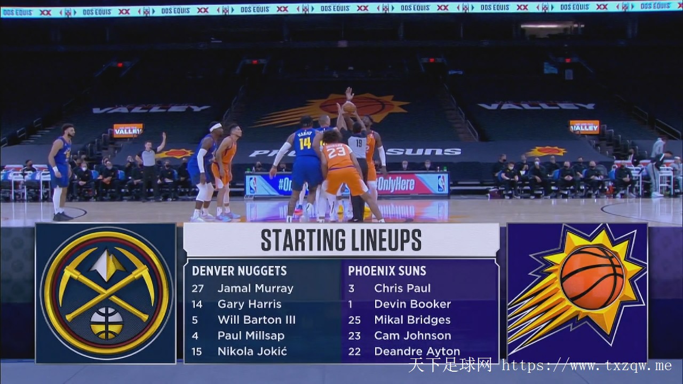Select the PHOENIX SUNS team heading
This screenshot has height=384, width=683.
[387, 271]
